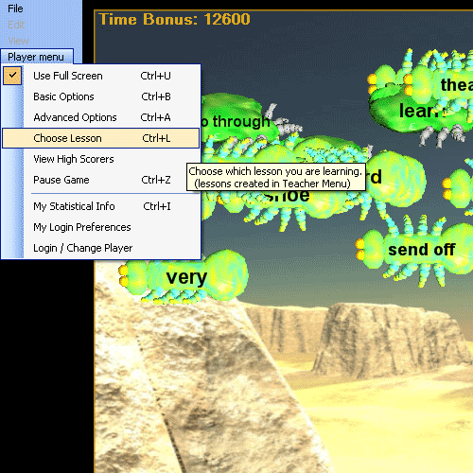Select Login / Change Player
This screenshot has height=473, width=473.
click(x=101, y=248)
